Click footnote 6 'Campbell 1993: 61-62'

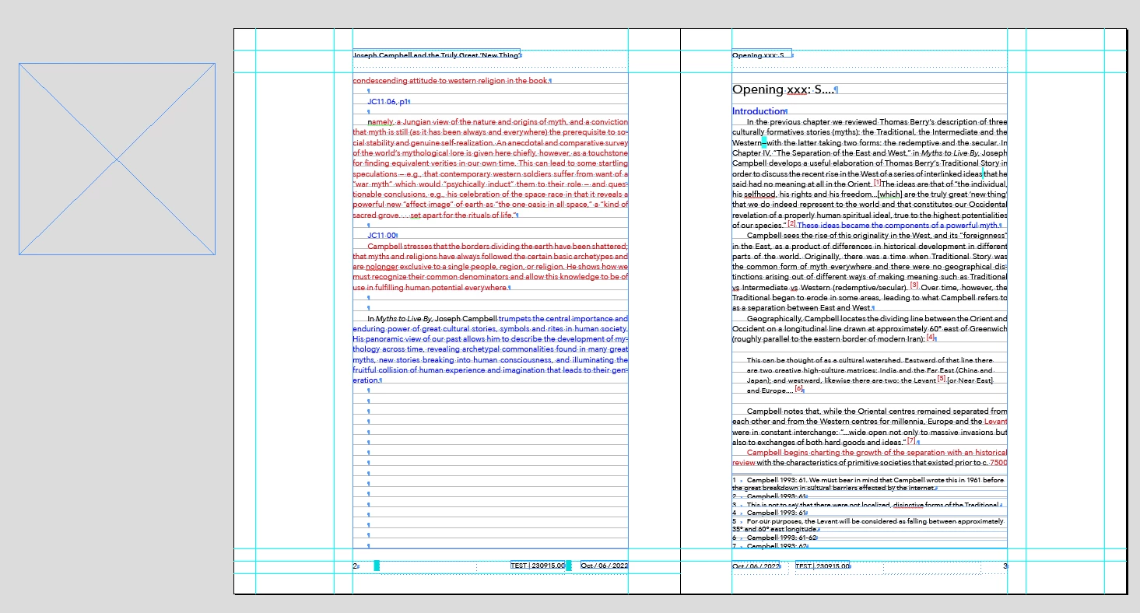tap(781, 538)
